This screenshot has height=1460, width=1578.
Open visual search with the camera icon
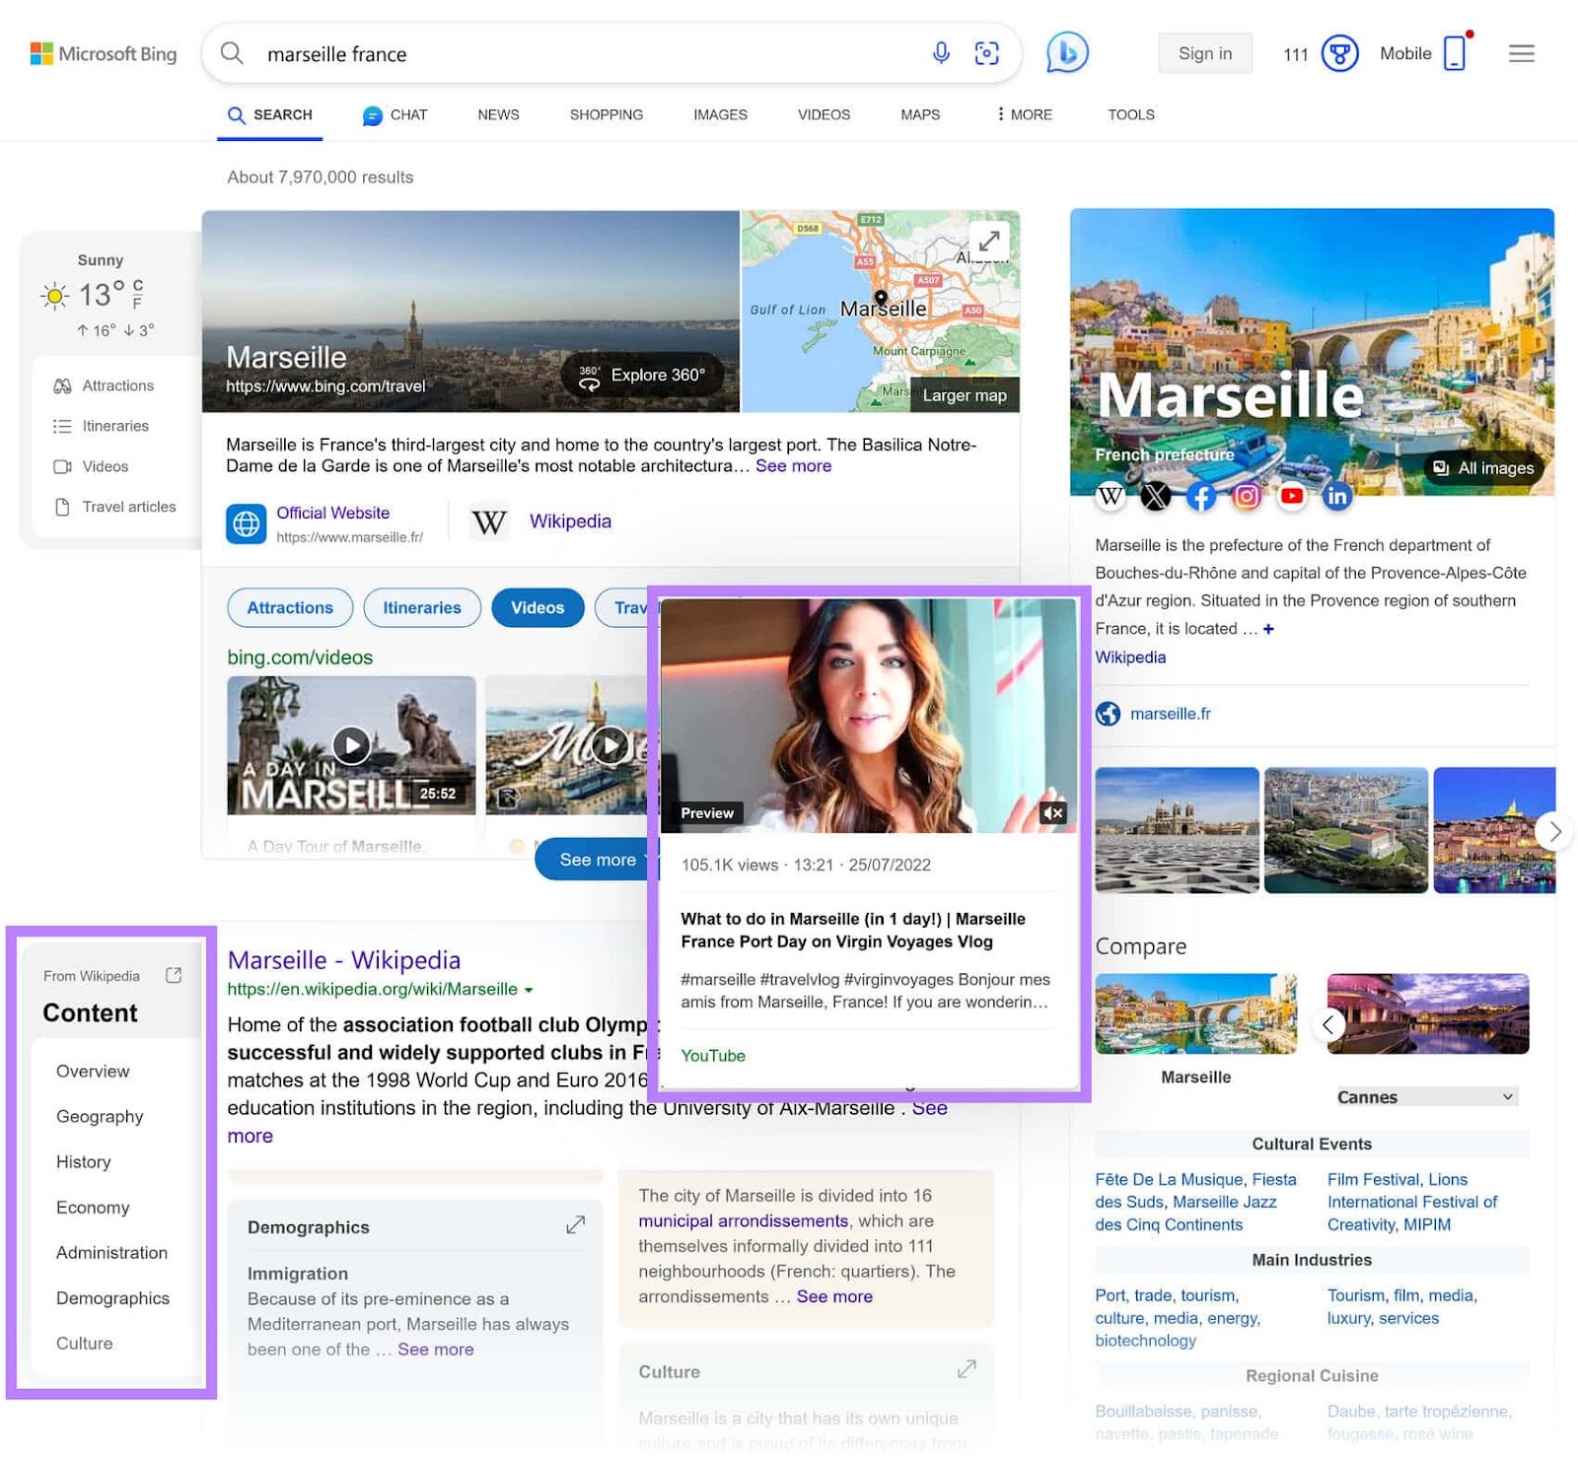(987, 53)
